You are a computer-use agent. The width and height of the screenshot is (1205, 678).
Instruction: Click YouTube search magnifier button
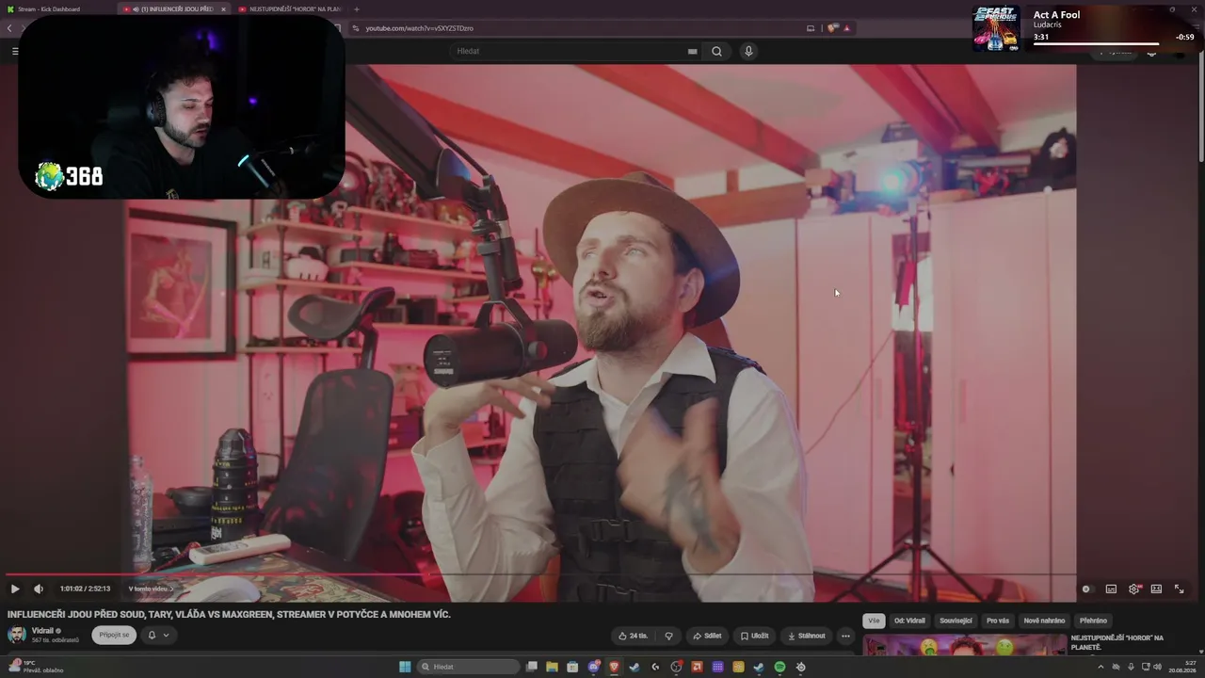point(716,51)
